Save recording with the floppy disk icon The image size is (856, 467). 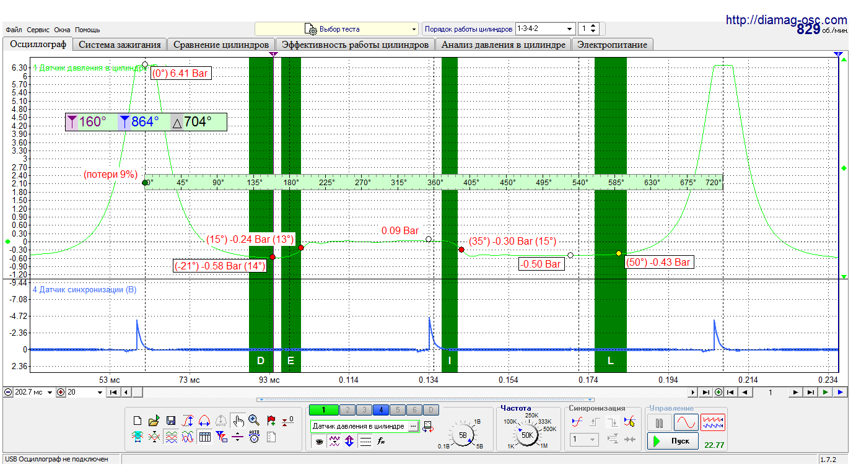pyautogui.click(x=171, y=421)
